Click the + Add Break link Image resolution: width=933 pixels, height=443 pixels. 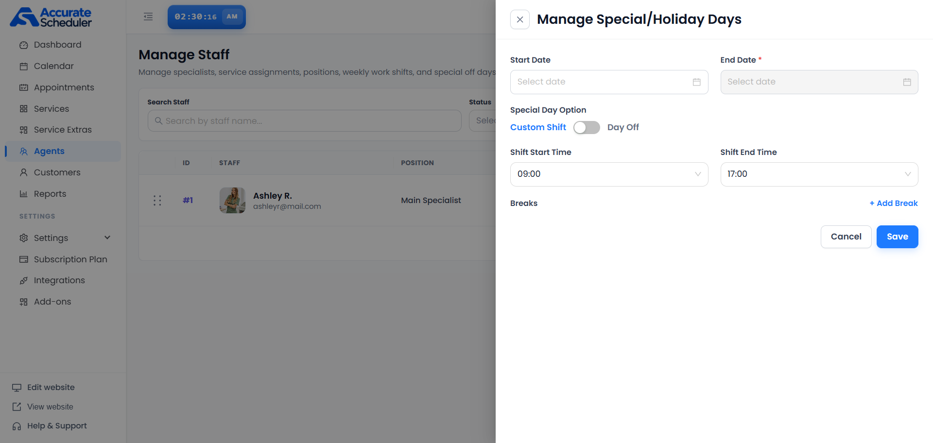(893, 203)
